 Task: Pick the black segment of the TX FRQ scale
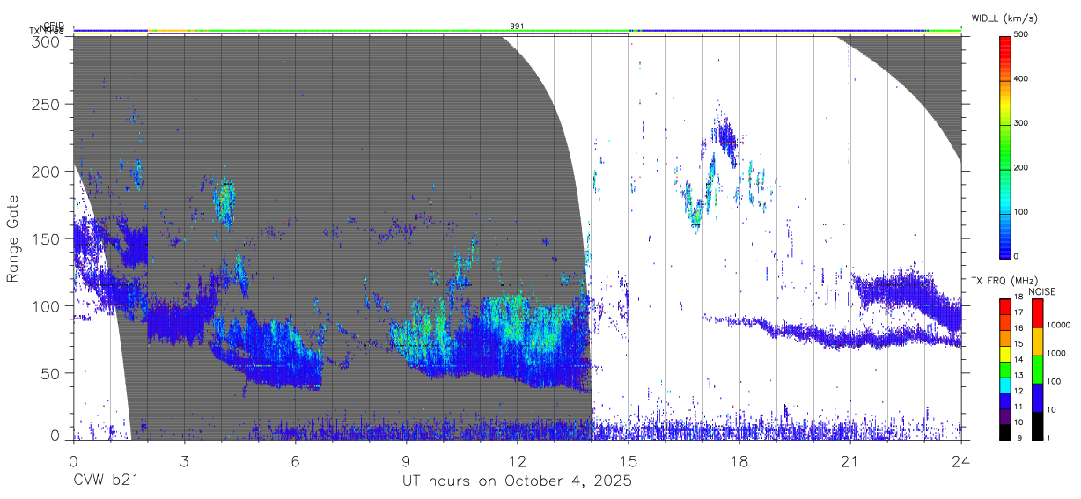tap(1005, 433)
